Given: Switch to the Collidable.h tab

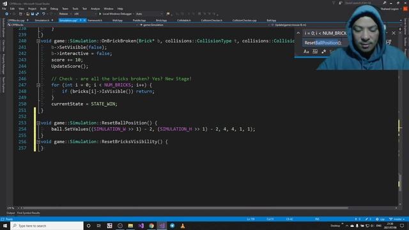Looking at the screenshot, I should (184, 20).
